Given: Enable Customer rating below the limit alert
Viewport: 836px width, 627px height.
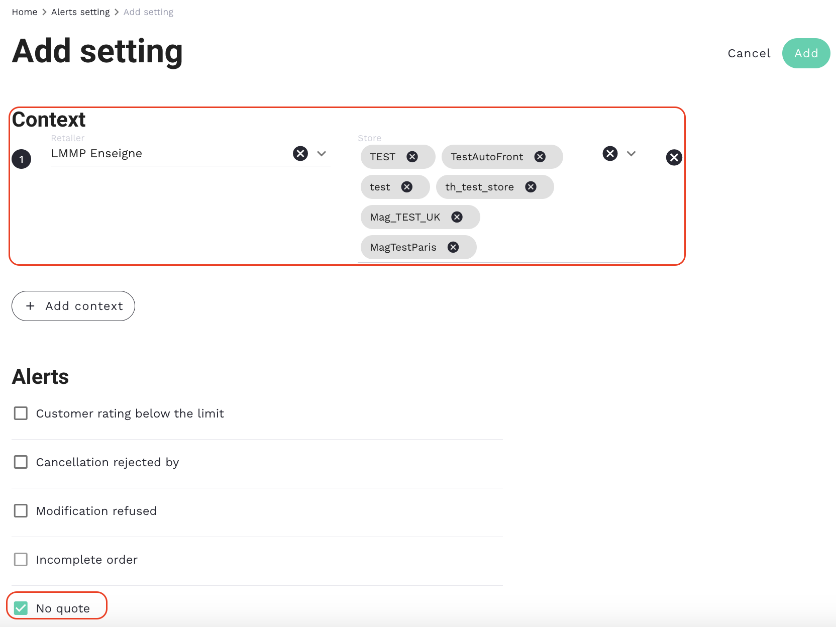Looking at the screenshot, I should point(21,413).
